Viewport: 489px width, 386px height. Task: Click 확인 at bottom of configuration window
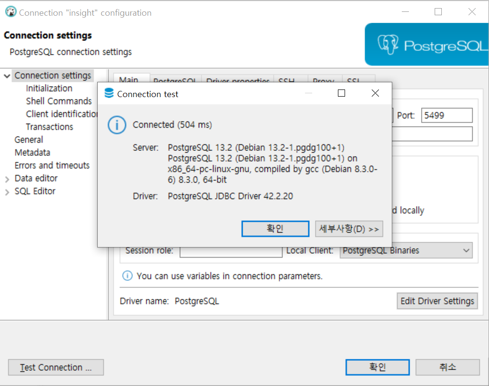tap(377, 367)
